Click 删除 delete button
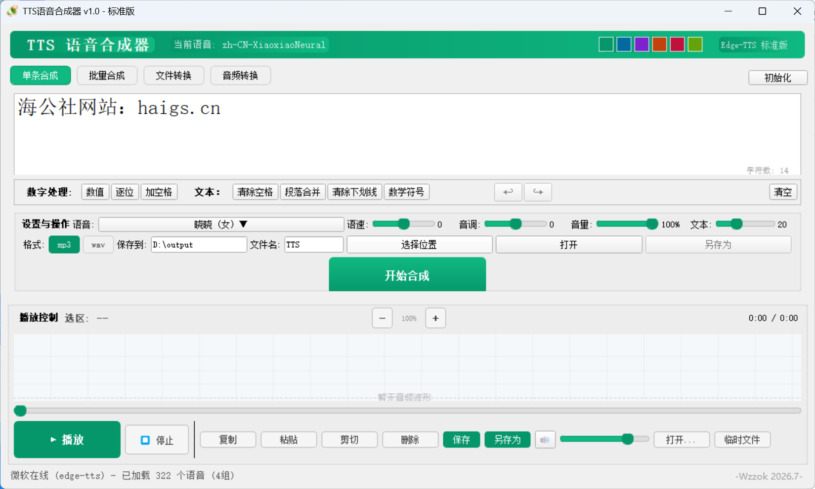Viewport: 815px width, 489px height. tap(410, 440)
